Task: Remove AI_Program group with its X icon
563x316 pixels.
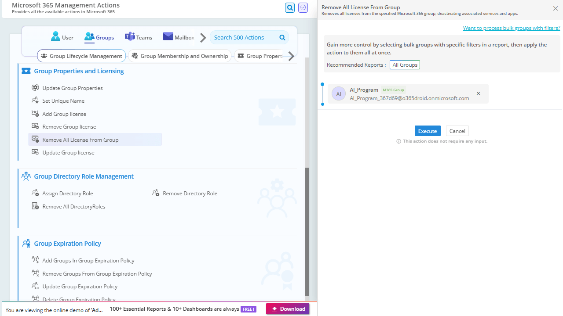Action: click(x=478, y=93)
